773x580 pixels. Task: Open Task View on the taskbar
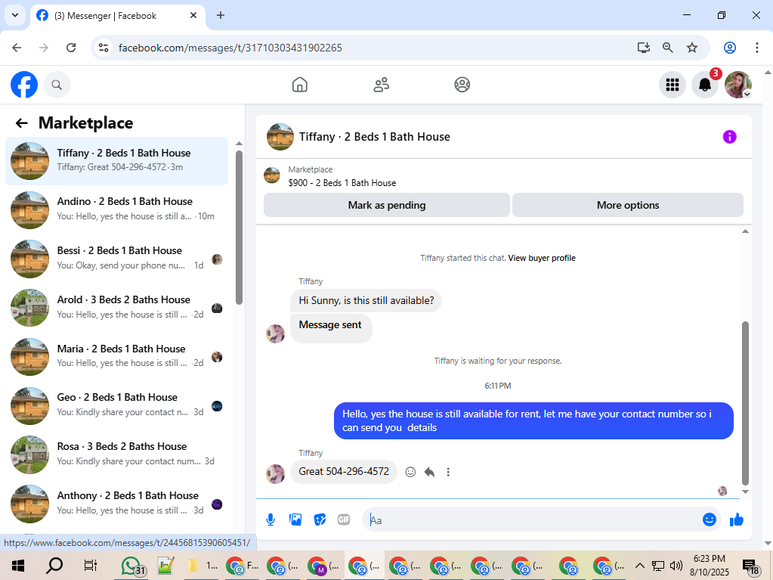click(90, 565)
